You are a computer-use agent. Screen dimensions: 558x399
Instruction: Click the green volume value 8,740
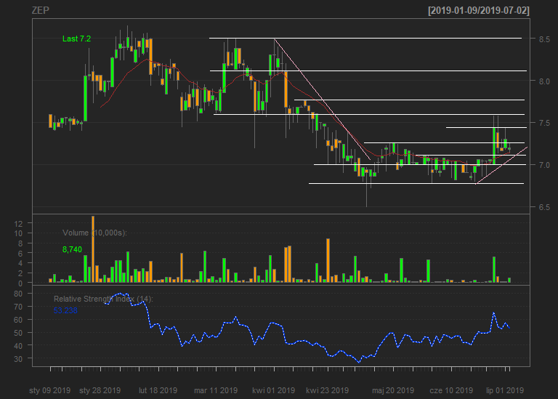[x=72, y=249]
